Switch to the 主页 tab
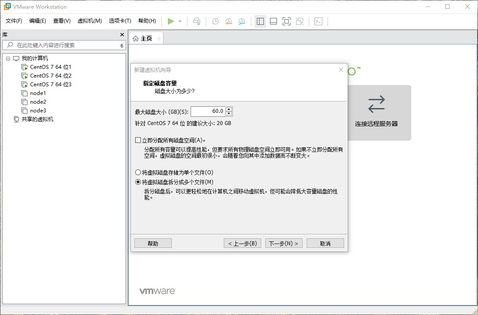The height and width of the screenshot is (315, 478). coord(147,38)
